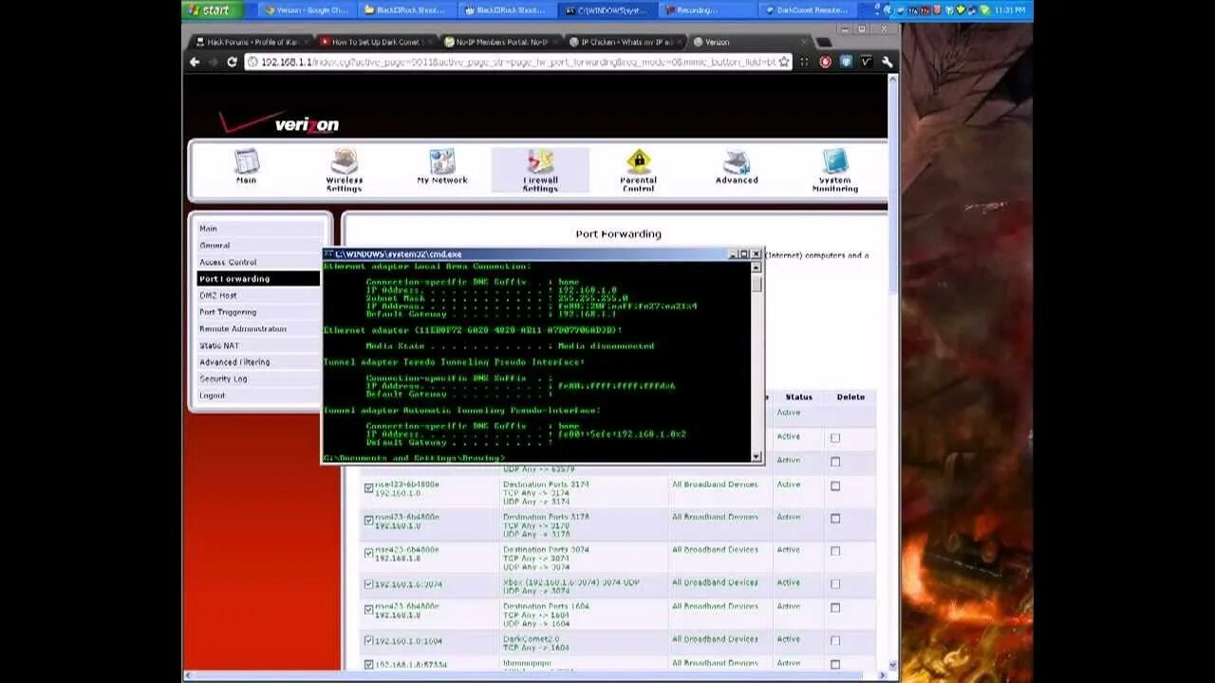
Task: Uncheck the enabled box for Destination Ports 3174
Action: [x=368, y=488]
